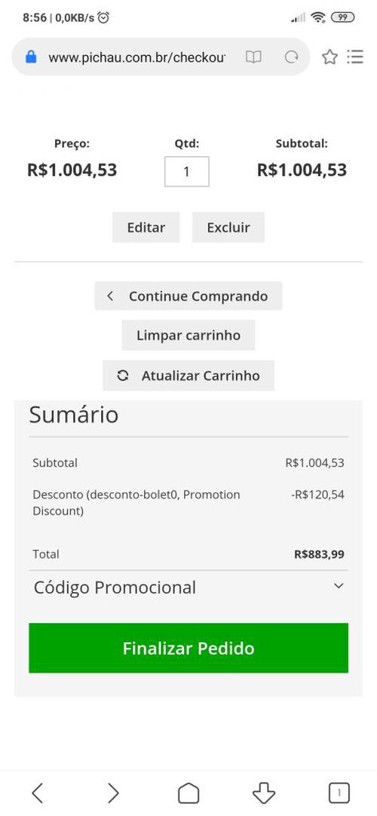
Task: Bookmark page with the star icon
Action: click(329, 57)
